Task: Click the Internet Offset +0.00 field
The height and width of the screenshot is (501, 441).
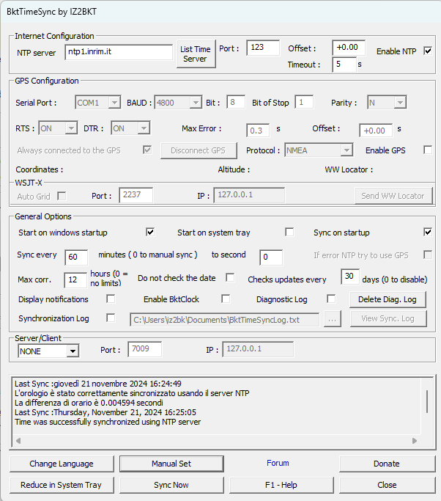Action: coord(349,48)
